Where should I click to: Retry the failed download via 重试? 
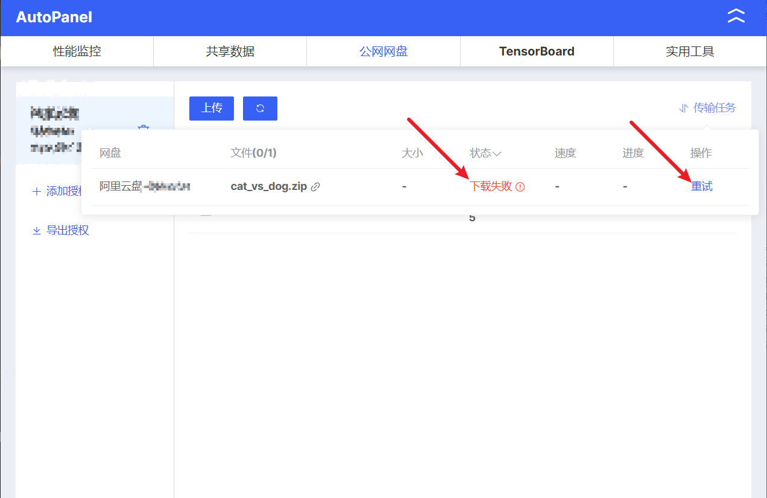pos(701,186)
